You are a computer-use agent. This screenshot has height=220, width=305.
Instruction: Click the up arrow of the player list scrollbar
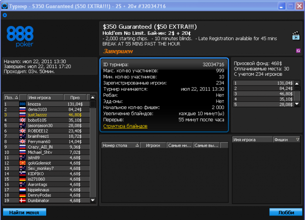pyautogui.click(x=93, y=98)
